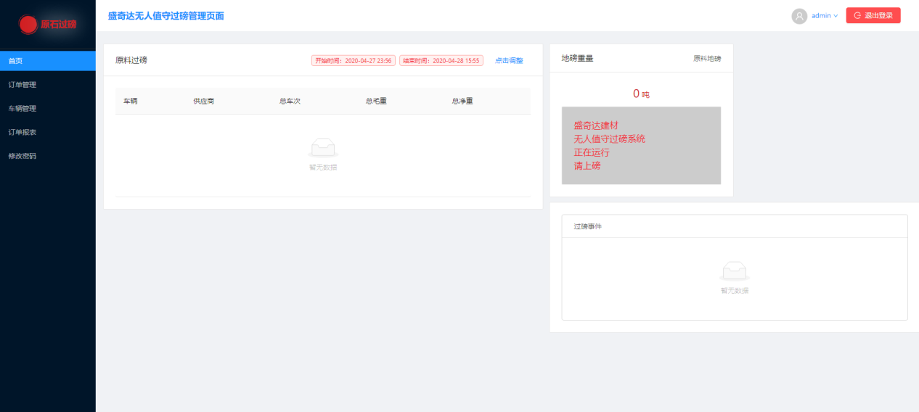Open the admin dropdown menu
The height and width of the screenshot is (412, 919).
coord(824,16)
